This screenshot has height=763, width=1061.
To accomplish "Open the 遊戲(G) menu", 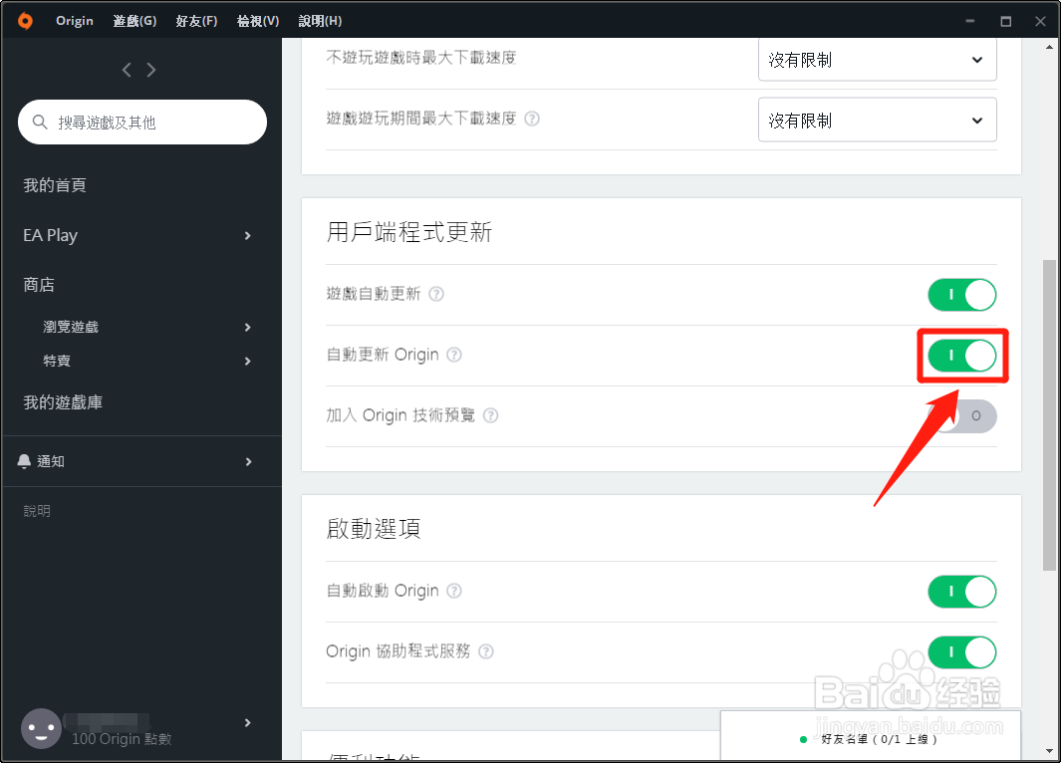I will pos(134,21).
